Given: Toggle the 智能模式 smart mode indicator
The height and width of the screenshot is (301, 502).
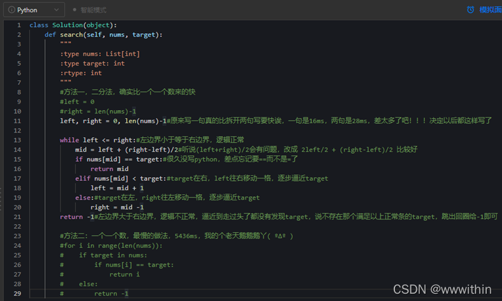Looking at the screenshot, I should pyautogui.click(x=90, y=10).
